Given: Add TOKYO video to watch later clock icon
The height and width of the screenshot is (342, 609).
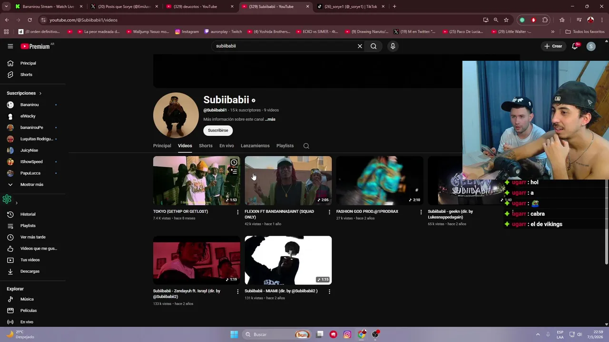Looking at the screenshot, I should [x=234, y=162].
